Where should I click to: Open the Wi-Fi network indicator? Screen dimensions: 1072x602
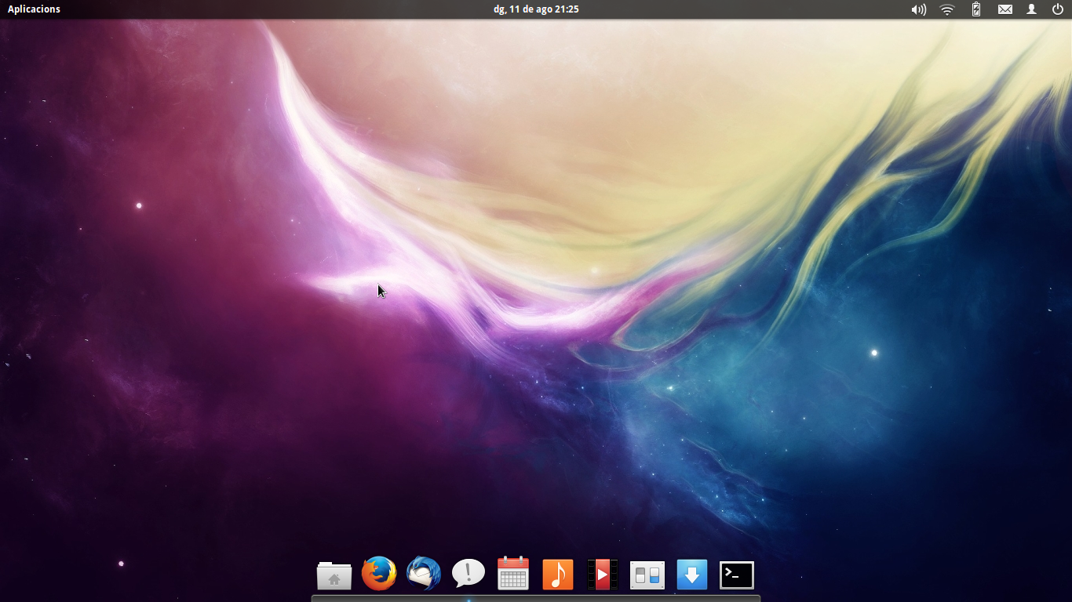[947, 9]
